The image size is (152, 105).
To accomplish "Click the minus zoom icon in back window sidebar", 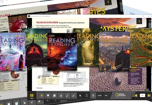I will (122, 9).
